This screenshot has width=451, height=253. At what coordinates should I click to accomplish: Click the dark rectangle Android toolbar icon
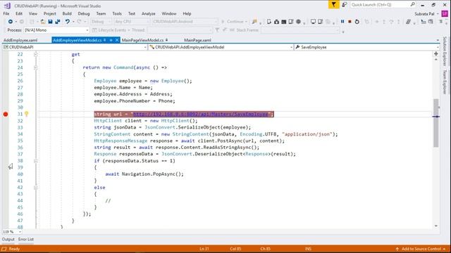point(283,22)
